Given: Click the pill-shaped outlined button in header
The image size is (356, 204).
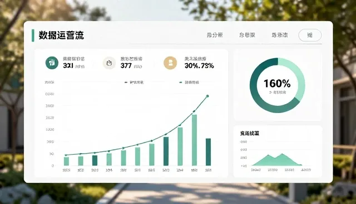Looking at the screenshot, I should [x=310, y=35].
